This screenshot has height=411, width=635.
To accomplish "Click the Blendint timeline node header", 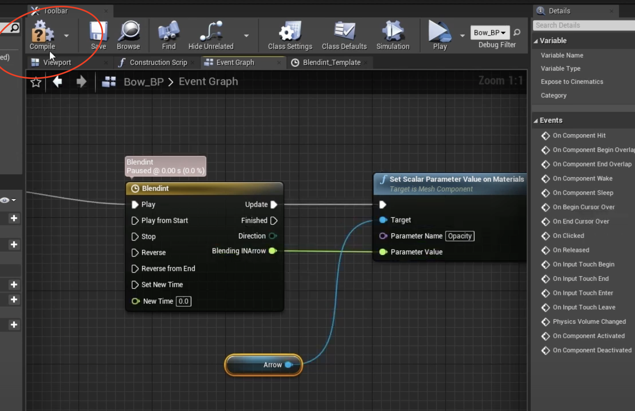I will coord(205,189).
